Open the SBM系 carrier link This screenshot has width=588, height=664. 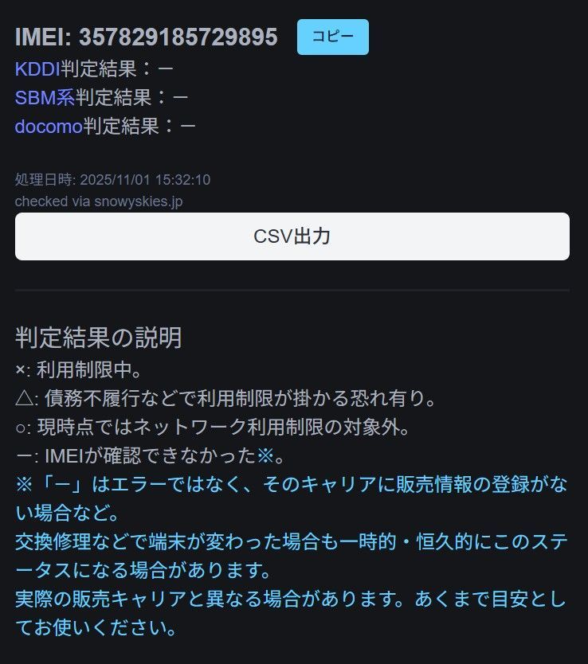[45, 97]
